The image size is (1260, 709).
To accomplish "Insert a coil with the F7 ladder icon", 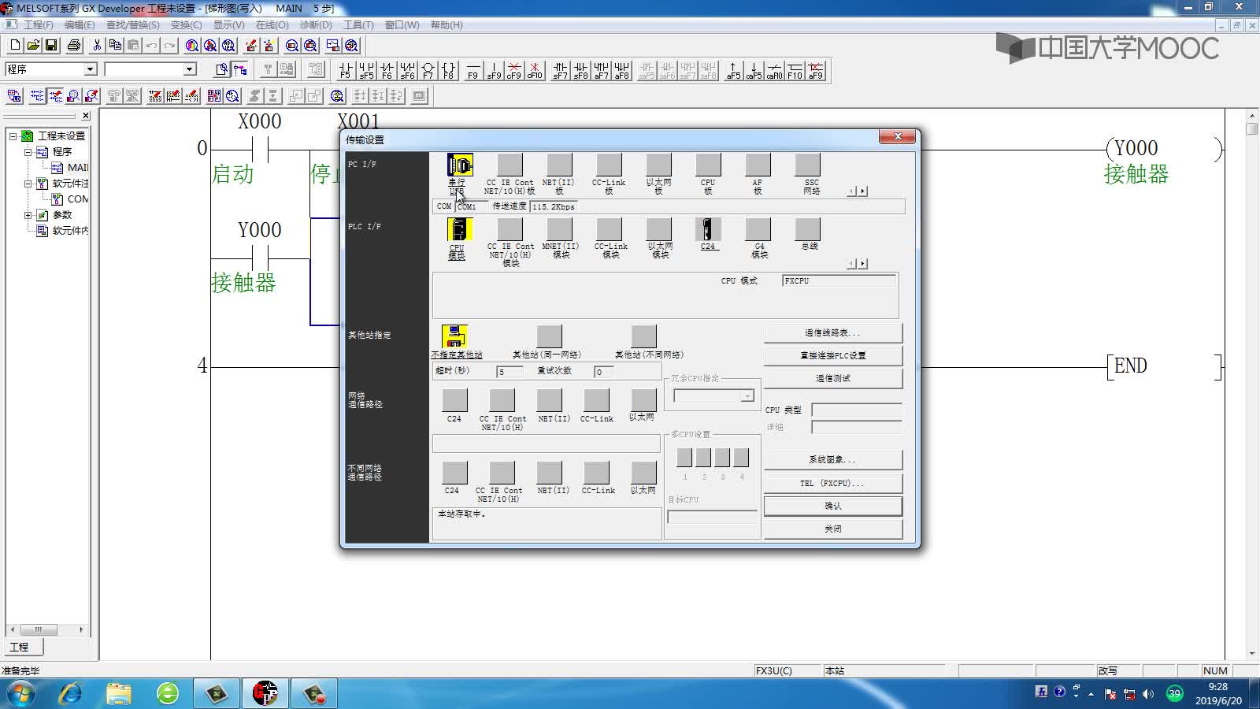I will [428, 71].
